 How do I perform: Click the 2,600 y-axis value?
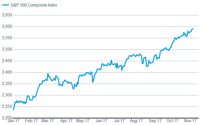pyautogui.click(x=7, y=27)
